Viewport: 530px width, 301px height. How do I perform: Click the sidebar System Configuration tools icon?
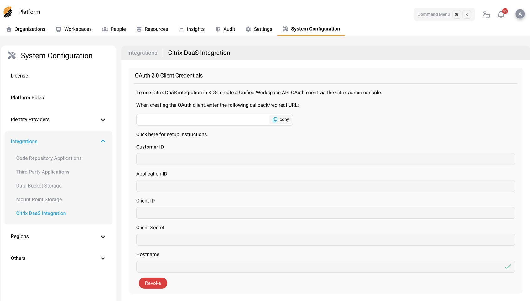coord(12,55)
